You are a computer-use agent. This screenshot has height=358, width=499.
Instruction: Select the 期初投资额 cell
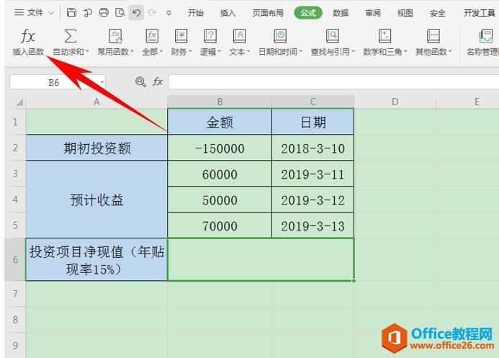click(x=96, y=148)
